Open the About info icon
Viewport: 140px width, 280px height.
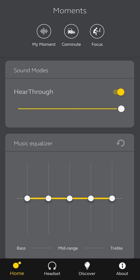(x=122, y=266)
